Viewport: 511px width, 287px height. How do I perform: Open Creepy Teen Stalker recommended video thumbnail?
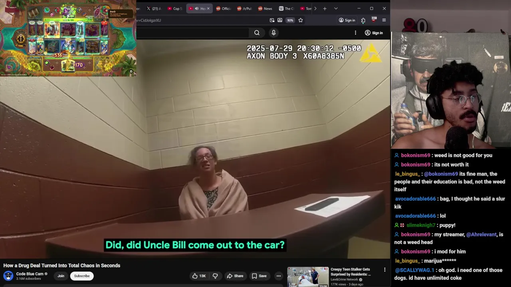point(308,277)
